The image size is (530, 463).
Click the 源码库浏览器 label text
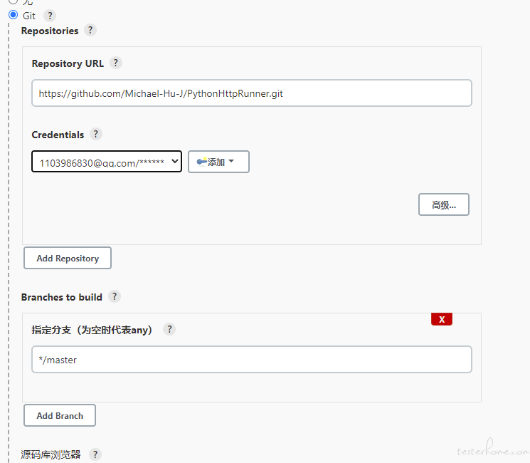(51, 454)
